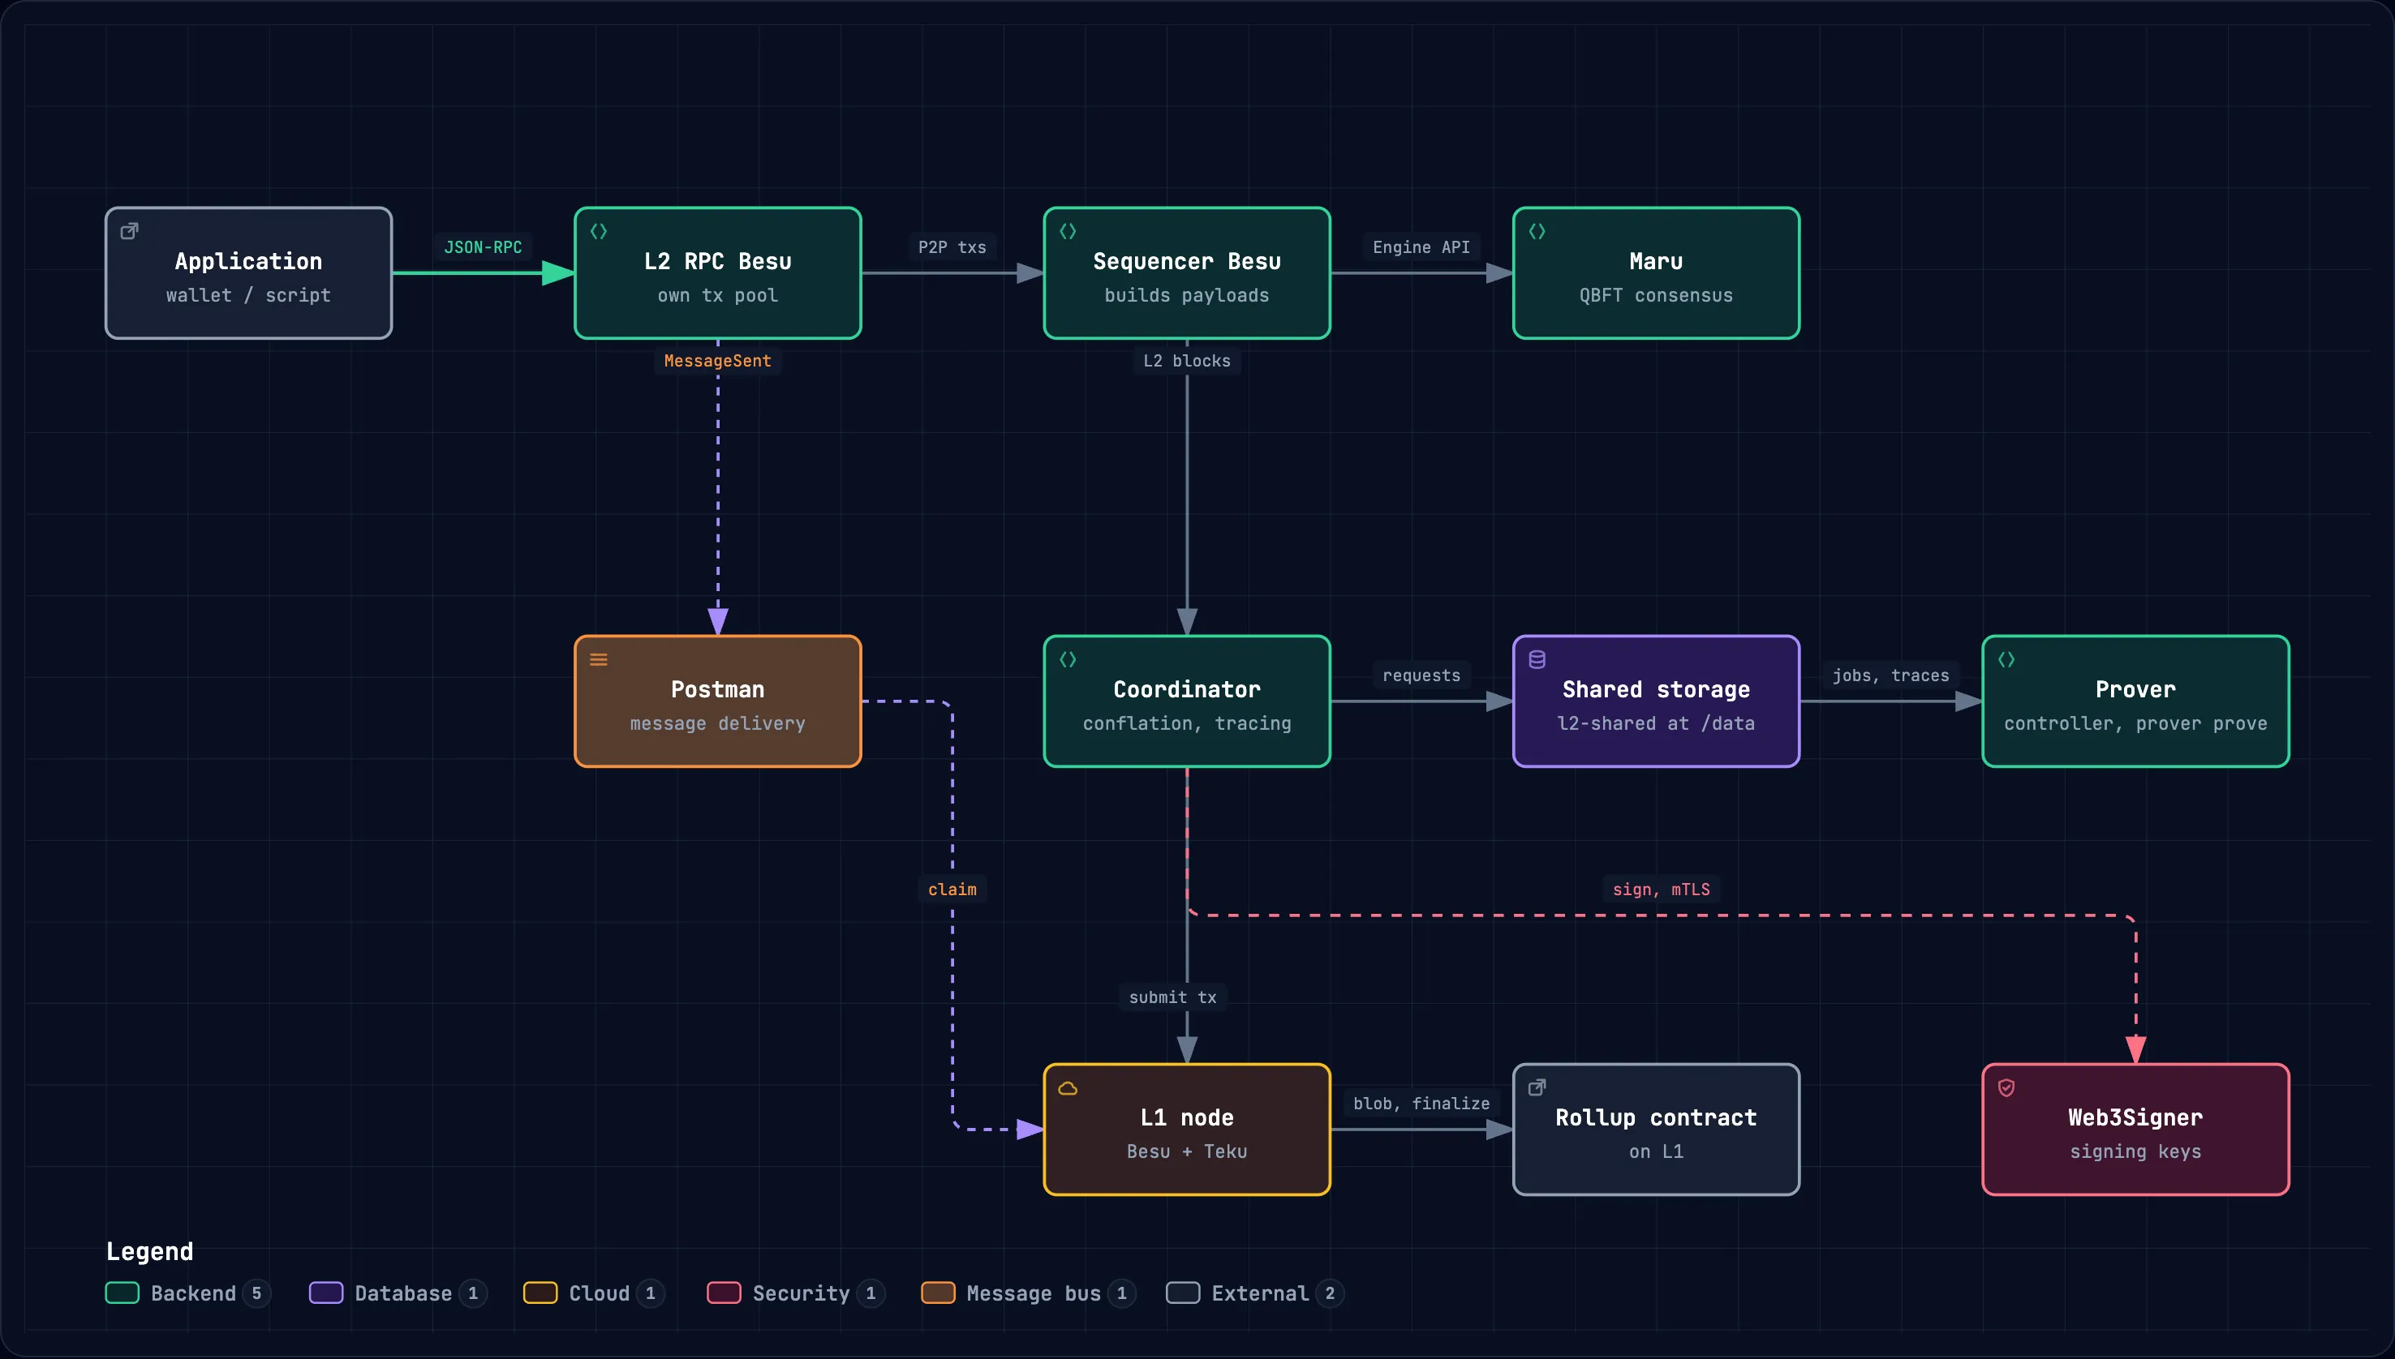Click the shield icon on Web3Signer
This screenshot has height=1359, width=2395.
(2006, 1087)
